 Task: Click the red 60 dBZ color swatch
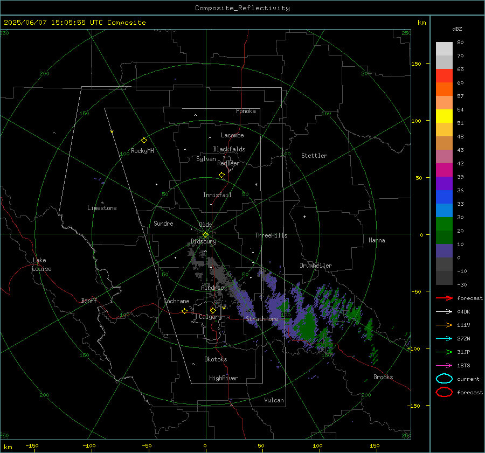(444, 76)
